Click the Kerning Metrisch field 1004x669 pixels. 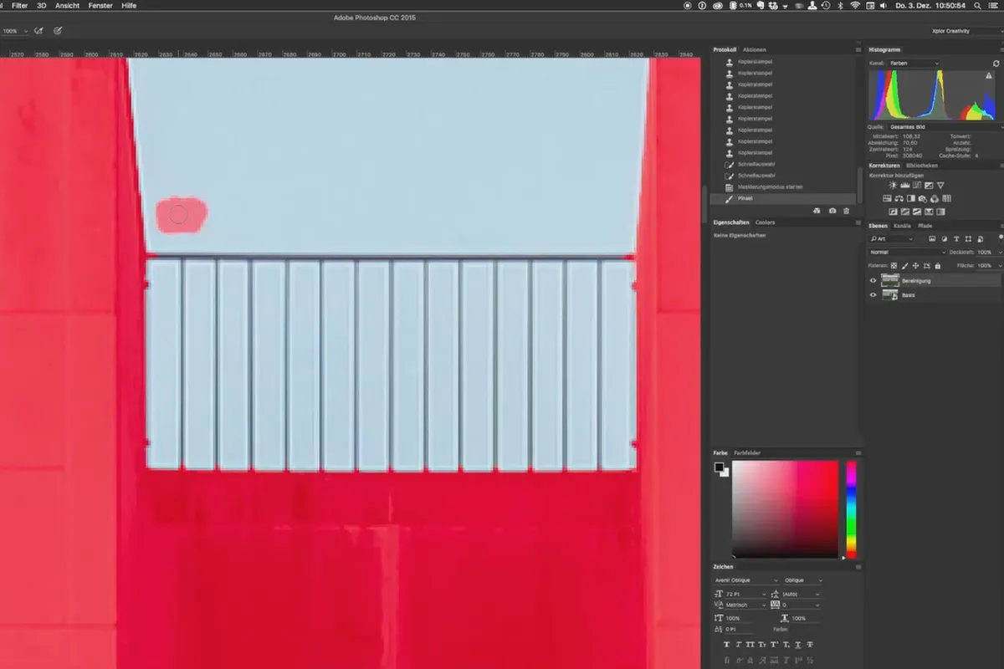click(746, 605)
